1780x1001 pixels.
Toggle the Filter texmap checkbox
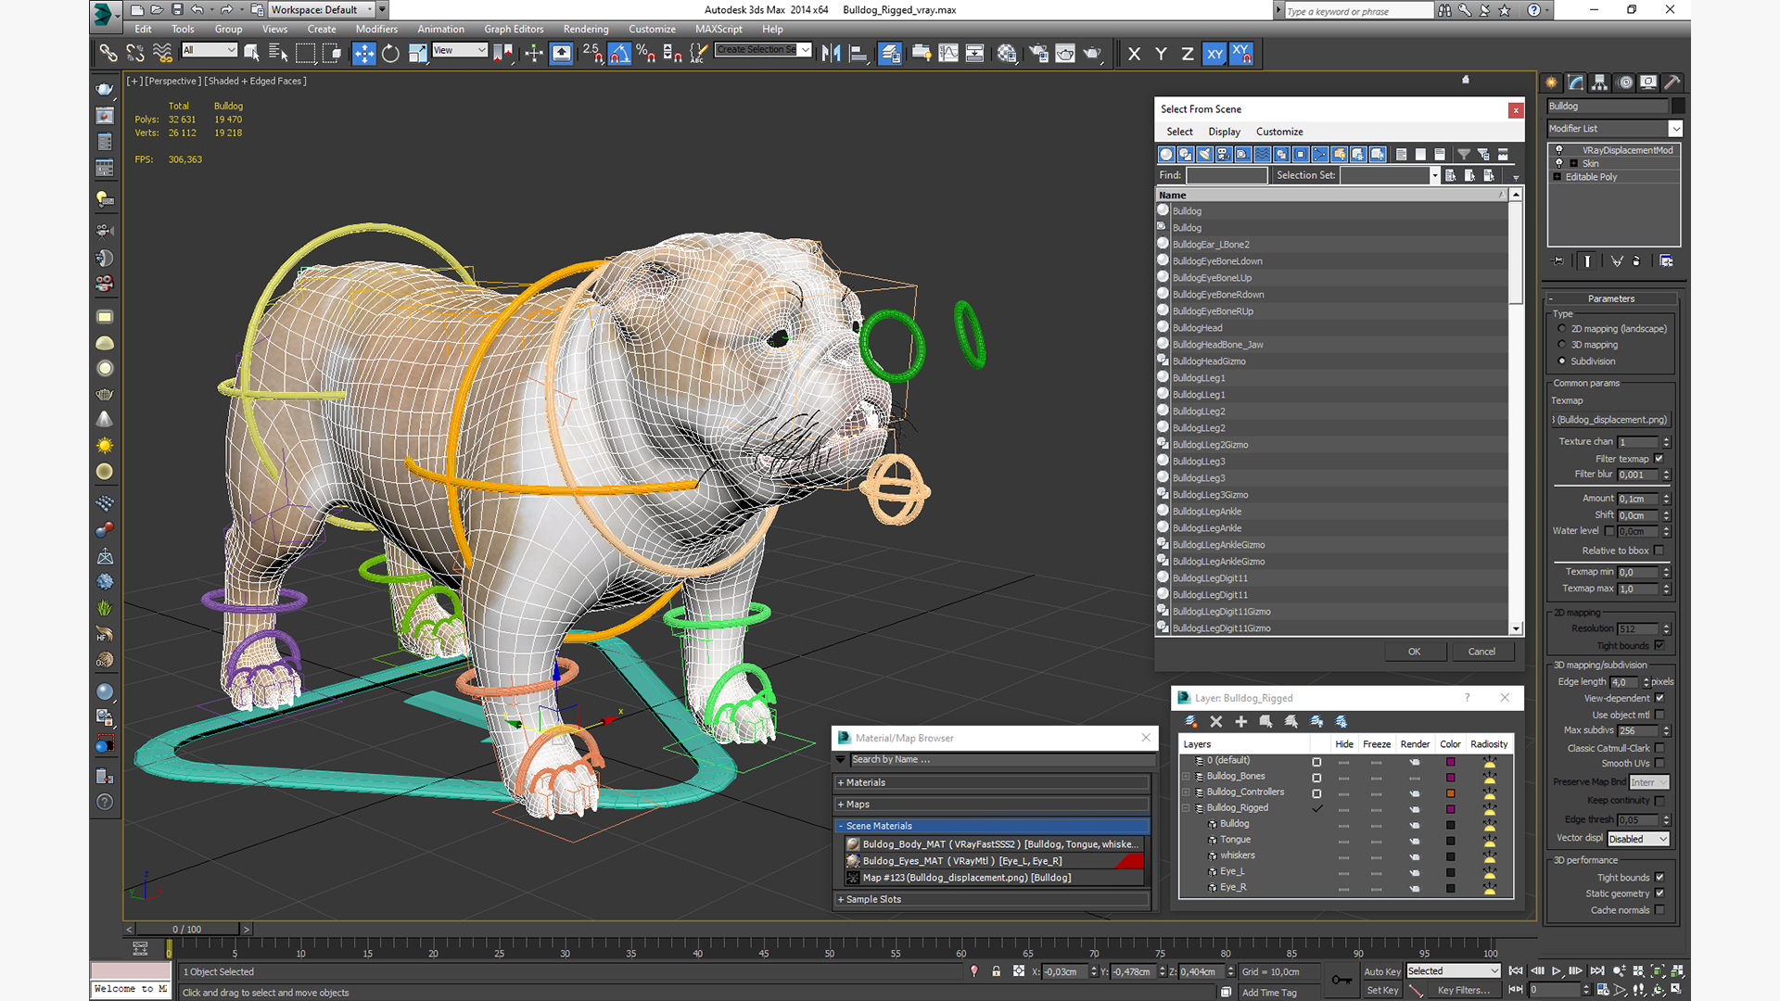(1659, 459)
